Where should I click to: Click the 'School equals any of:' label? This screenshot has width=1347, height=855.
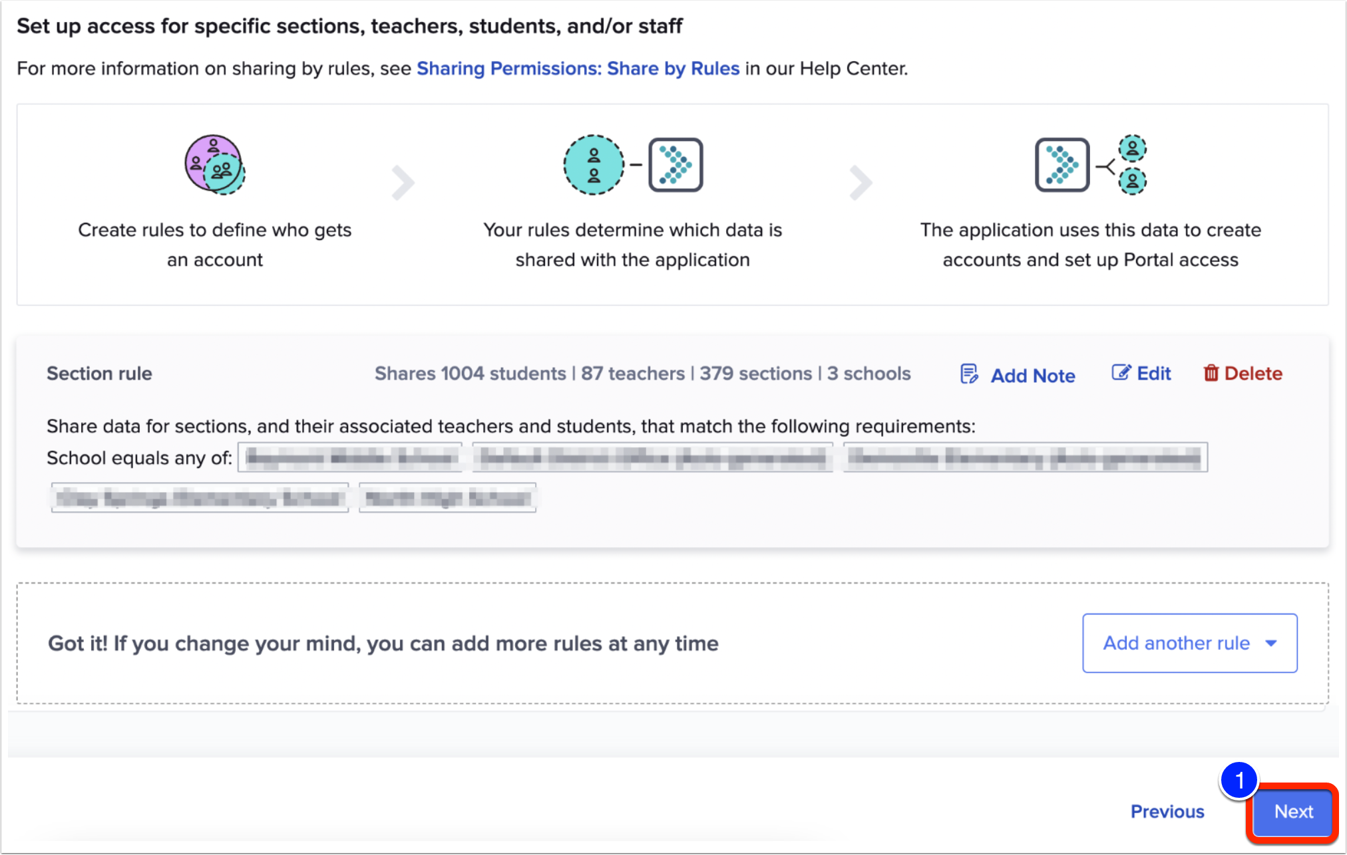click(x=139, y=458)
